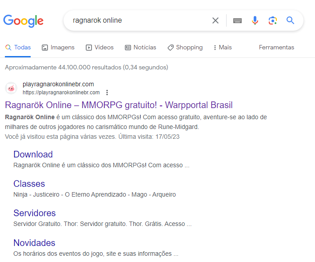Viewport: 315px width, 262px height.
Task: Click the Download sitelink description text
Action: (x=101, y=165)
